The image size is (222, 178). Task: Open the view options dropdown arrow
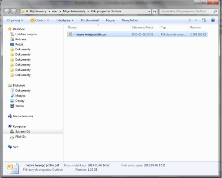click(196, 20)
